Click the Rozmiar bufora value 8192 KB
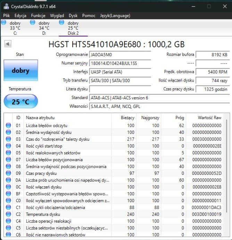232x240 pixels. point(213,55)
